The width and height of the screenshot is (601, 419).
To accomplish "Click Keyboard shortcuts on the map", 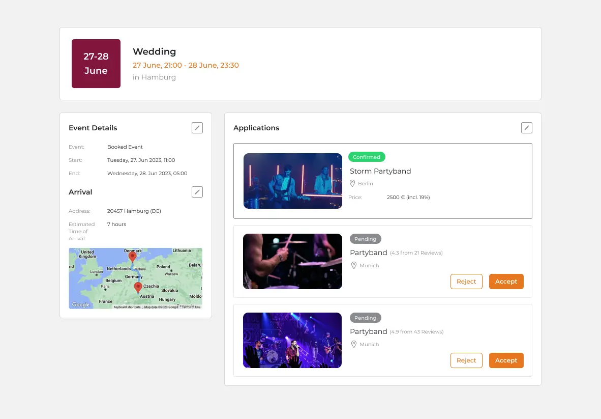I will click(127, 307).
